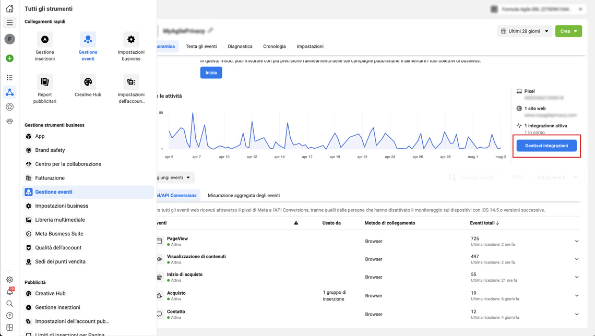Click the Gestisci integrazioni button
This screenshot has width=595, height=336.
546,146
